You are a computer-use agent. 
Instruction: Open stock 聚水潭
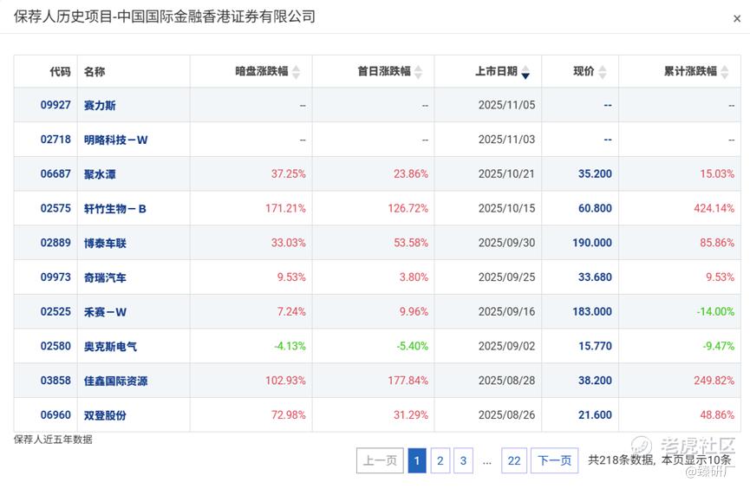[x=100, y=174]
